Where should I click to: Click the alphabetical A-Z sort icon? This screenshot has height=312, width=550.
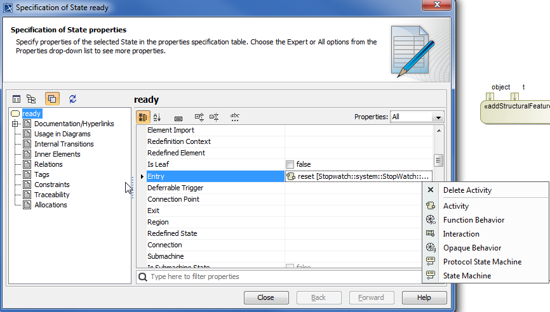point(157,117)
